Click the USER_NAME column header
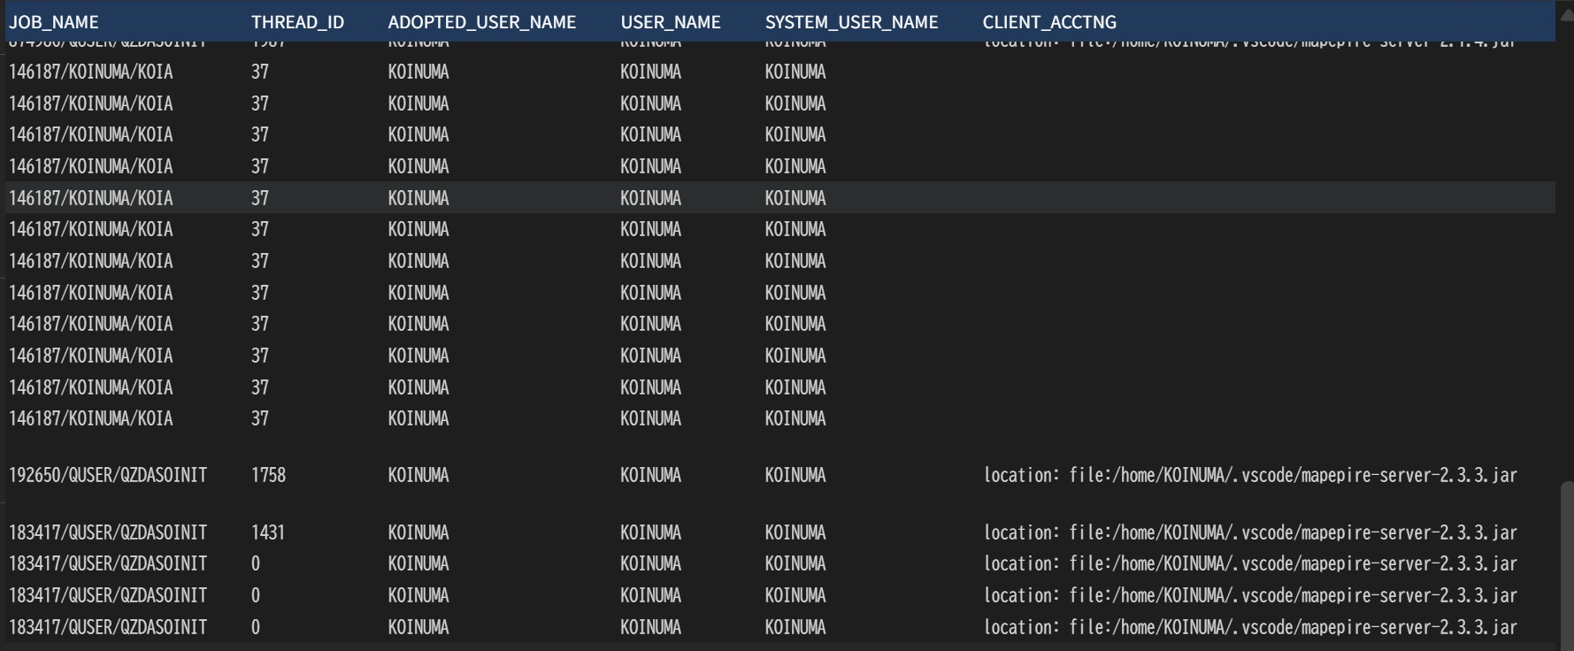Screen dimensions: 1574x651 (670, 22)
